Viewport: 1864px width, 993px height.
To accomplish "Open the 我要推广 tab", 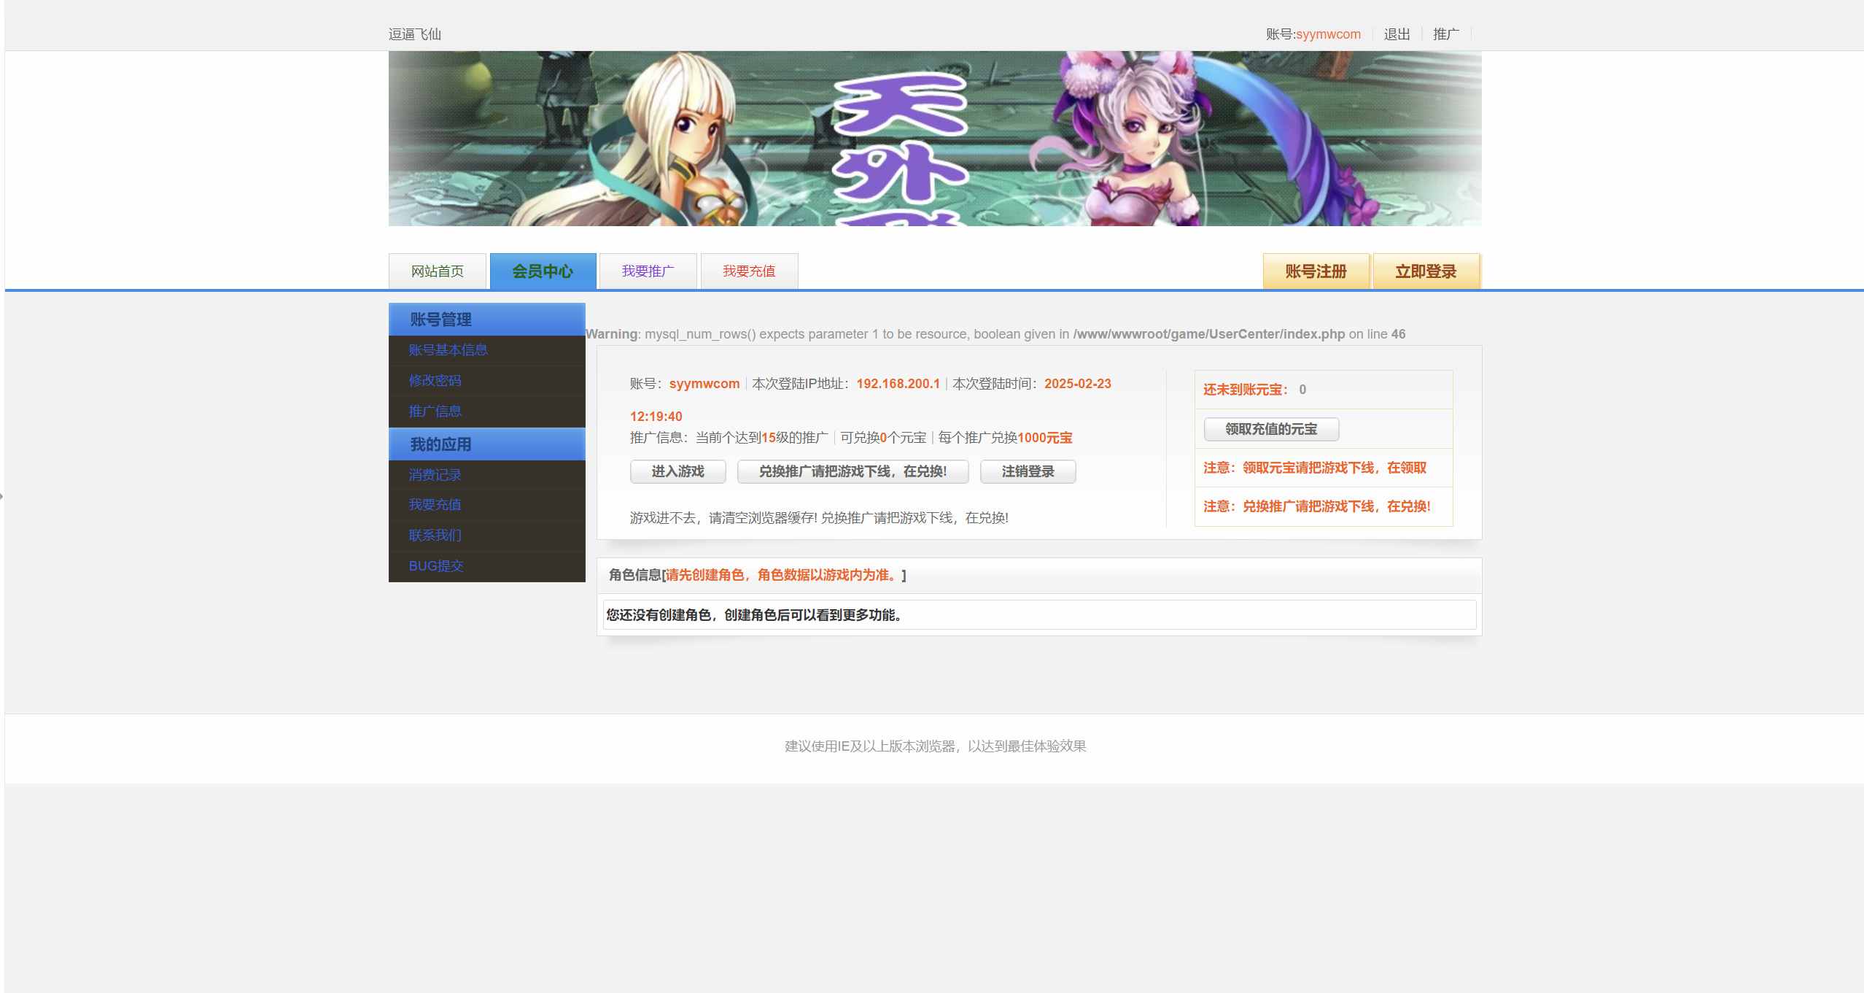I will (648, 271).
